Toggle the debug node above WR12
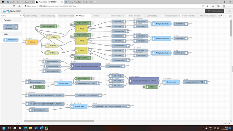233x131 pixels. point(92,35)
